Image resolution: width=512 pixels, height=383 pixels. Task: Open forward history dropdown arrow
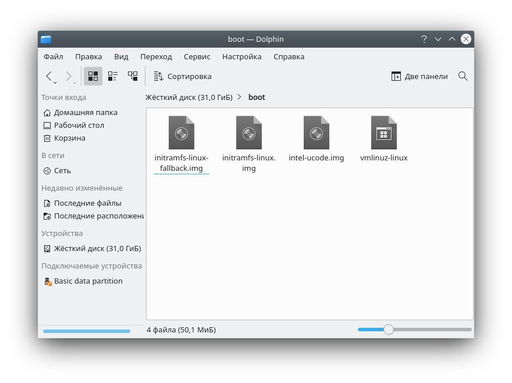click(75, 83)
